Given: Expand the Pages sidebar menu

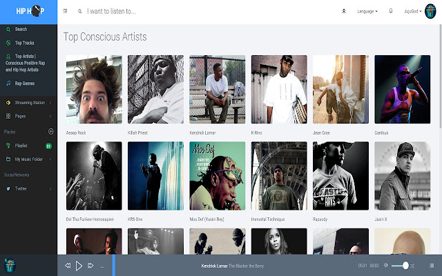Looking at the screenshot, I should click(28, 116).
